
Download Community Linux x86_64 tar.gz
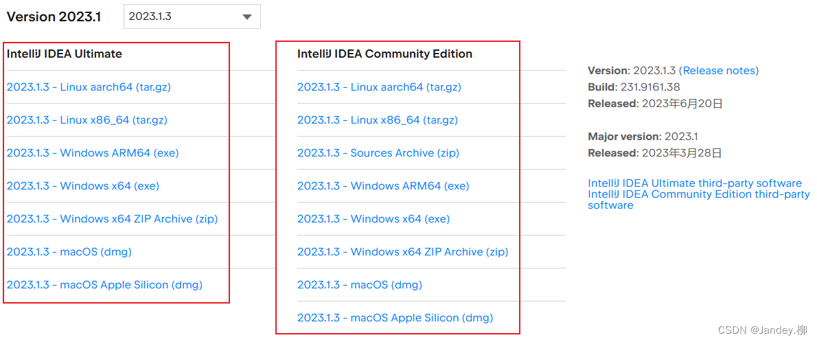(378, 120)
